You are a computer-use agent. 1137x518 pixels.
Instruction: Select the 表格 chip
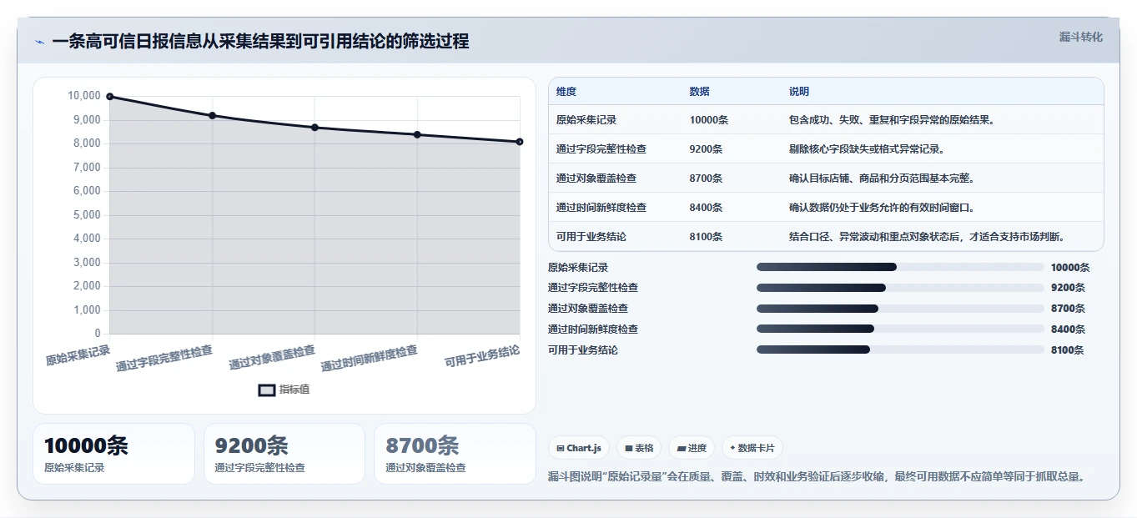point(639,448)
